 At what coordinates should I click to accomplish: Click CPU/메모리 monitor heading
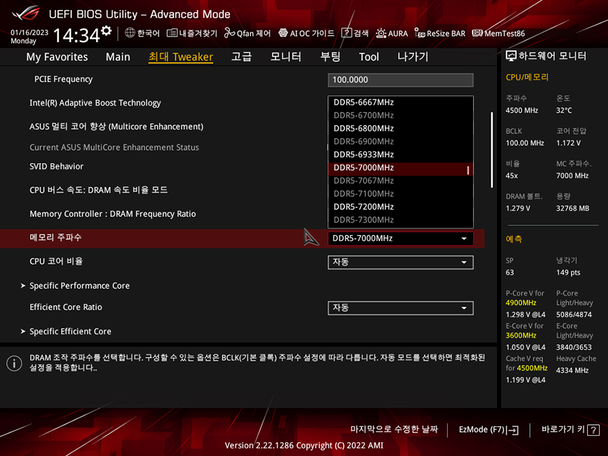527,77
